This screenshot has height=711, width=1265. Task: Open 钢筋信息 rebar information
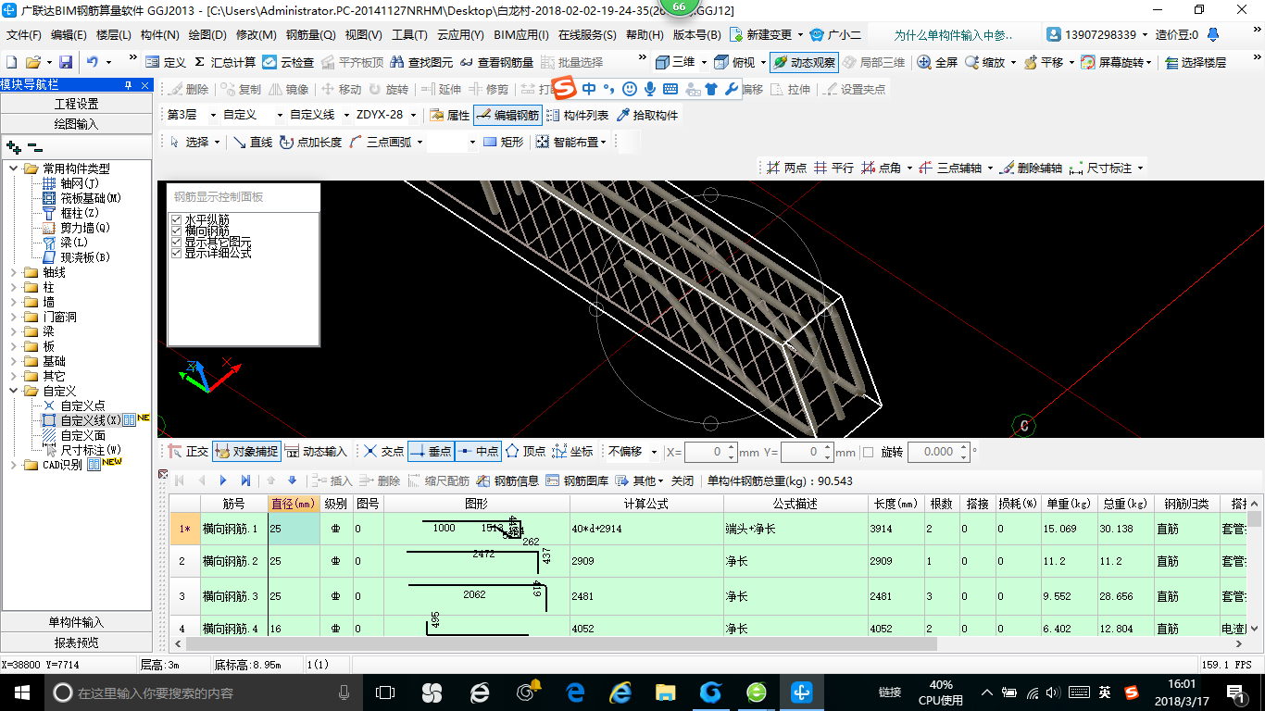(507, 480)
